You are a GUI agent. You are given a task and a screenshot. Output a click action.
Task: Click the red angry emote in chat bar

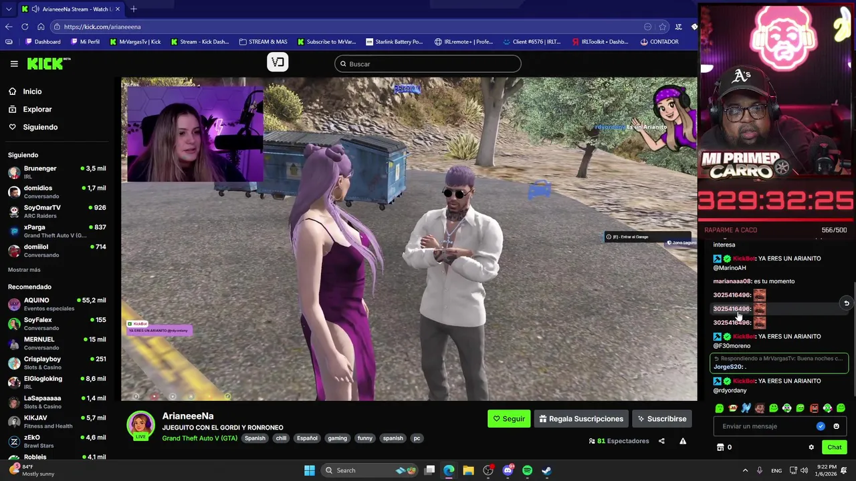click(814, 408)
